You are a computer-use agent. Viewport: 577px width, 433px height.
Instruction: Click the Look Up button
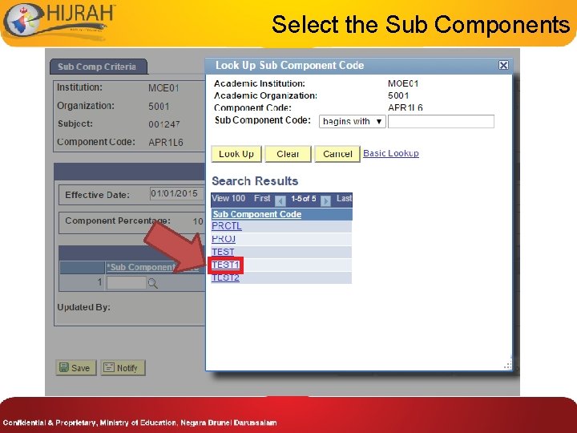[x=236, y=154]
